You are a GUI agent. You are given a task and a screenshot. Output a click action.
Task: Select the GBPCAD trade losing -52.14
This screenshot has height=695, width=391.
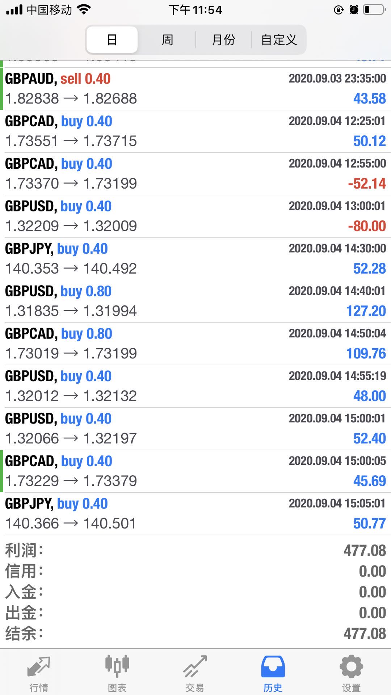coord(195,174)
